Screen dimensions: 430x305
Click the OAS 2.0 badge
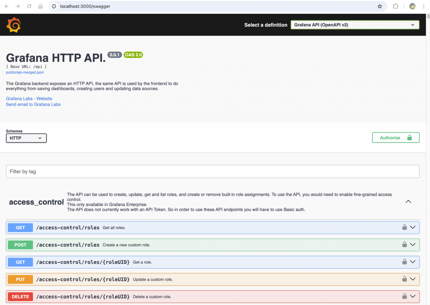click(133, 55)
